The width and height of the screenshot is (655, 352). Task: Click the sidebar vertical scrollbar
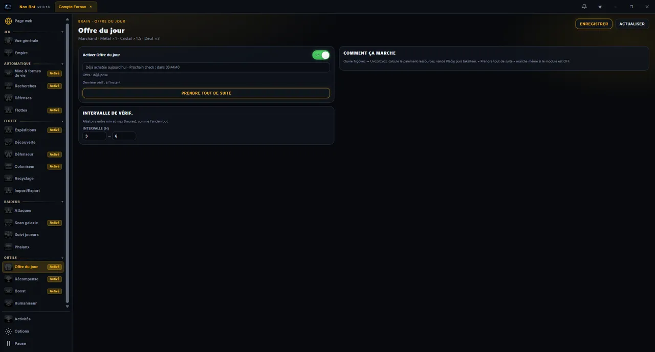tap(67, 163)
